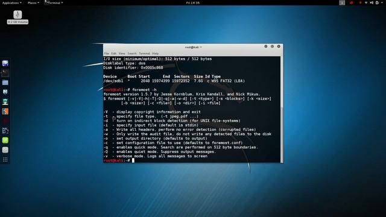The image size is (386, 217).
Task: Click the '-v - verbose mode' line
Action: click(x=156, y=156)
